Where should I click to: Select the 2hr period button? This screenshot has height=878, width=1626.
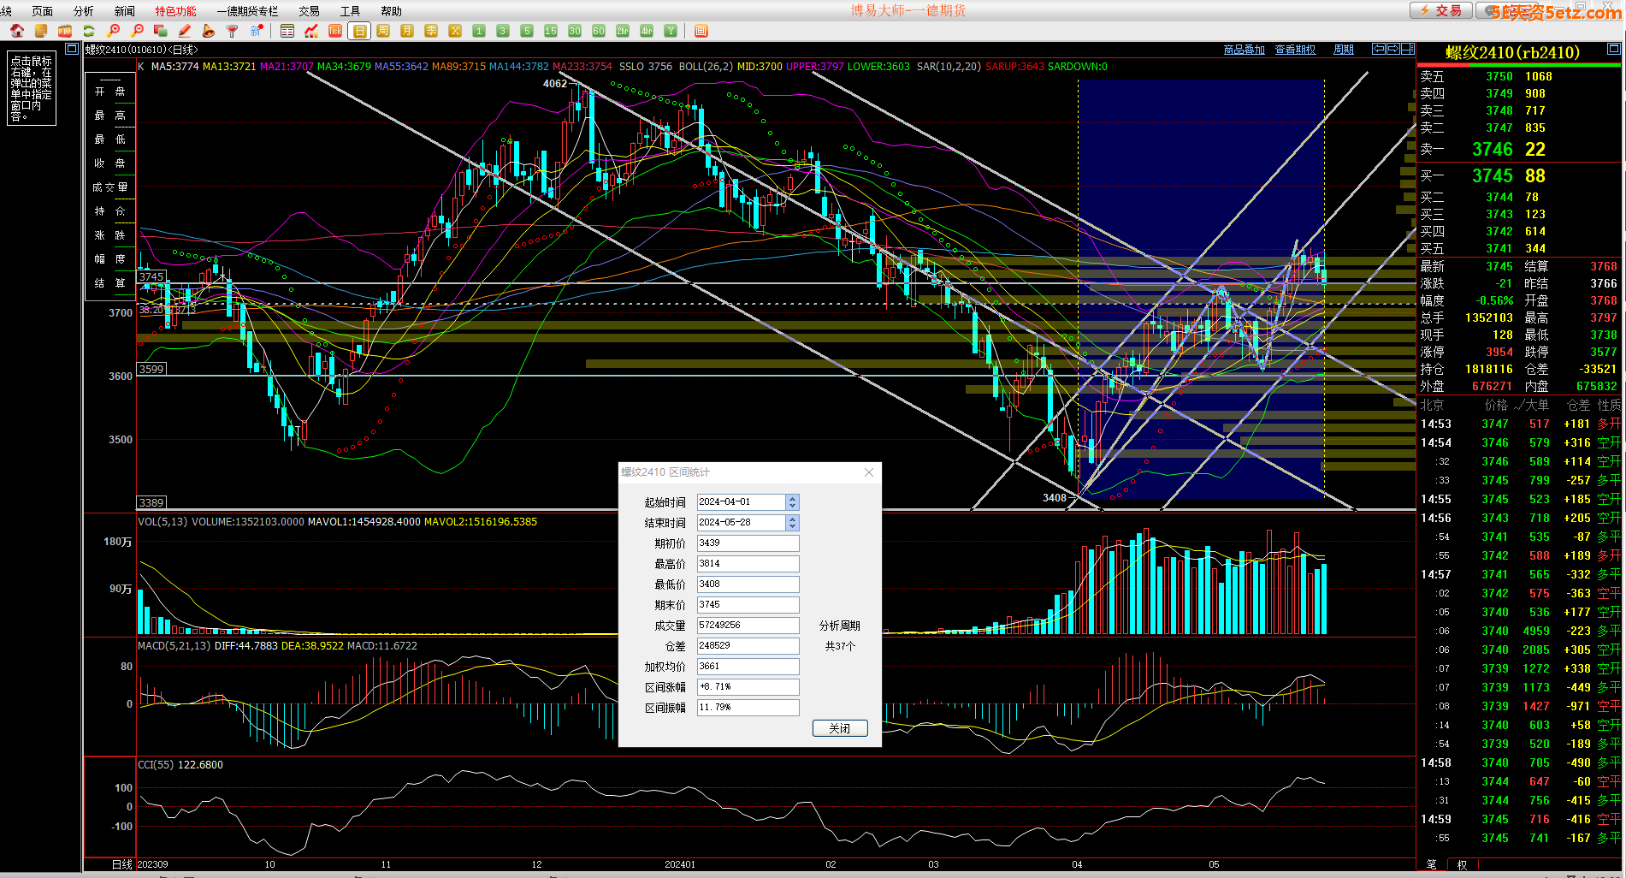pos(623,31)
